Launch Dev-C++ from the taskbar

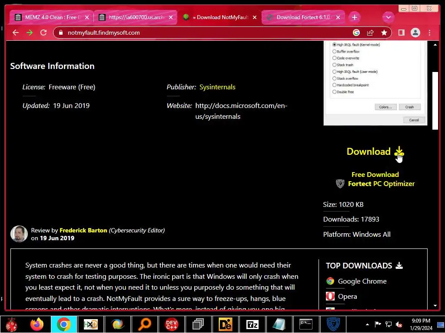click(x=171, y=324)
